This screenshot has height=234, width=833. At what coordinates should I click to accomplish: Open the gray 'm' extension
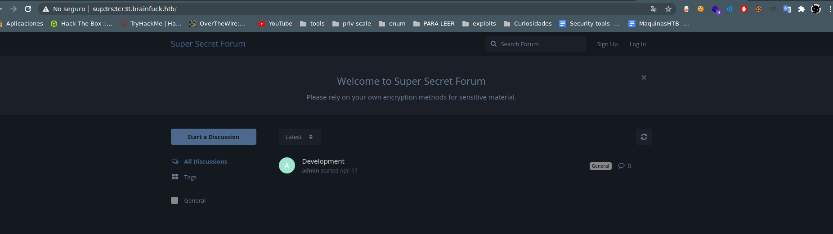point(773,9)
